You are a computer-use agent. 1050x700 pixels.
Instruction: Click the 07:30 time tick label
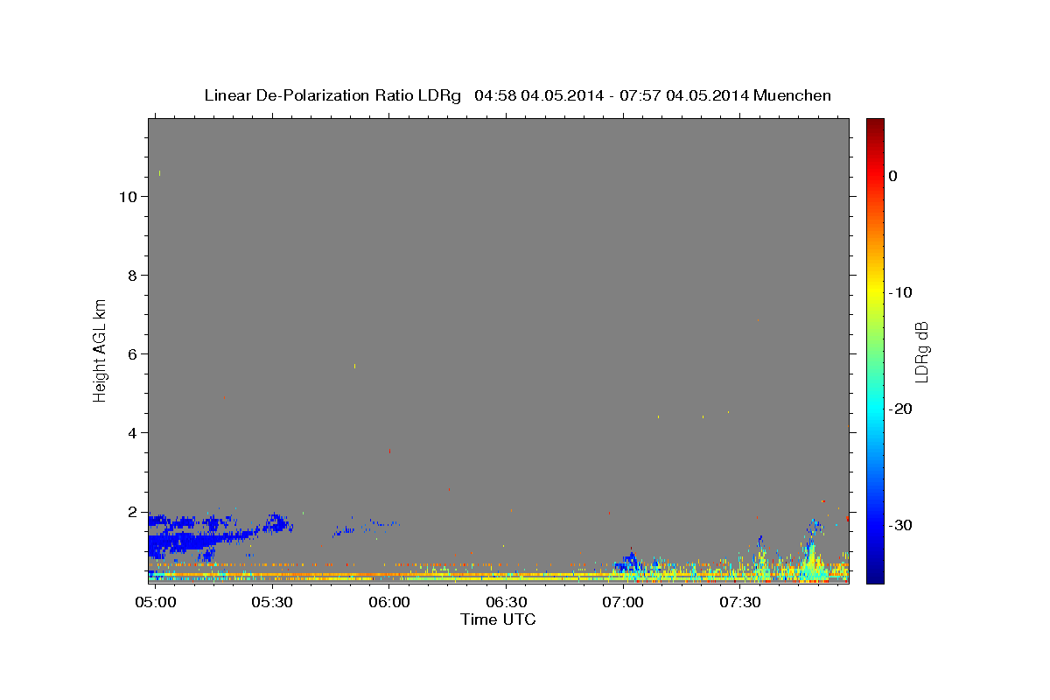point(739,603)
